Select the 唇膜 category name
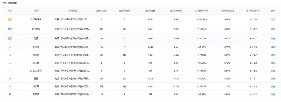Screen dimensions: 281x102 pyautogui.click(x=36, y=79)
